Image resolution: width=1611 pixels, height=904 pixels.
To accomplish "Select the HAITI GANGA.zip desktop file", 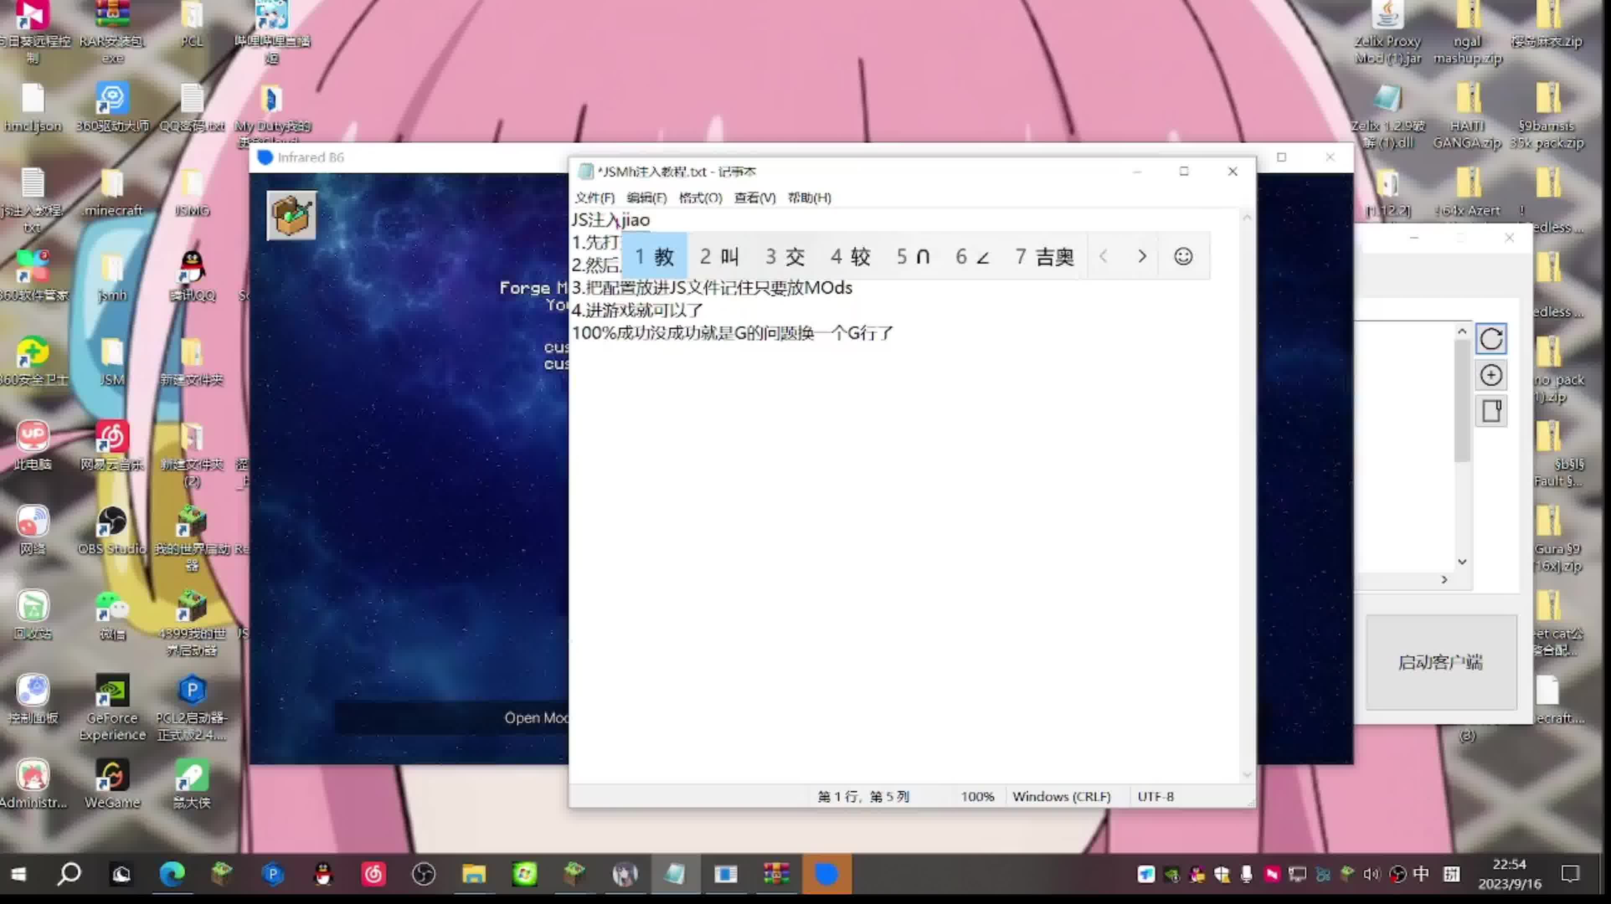I will pyautogui.click(x=1467, y=116).
